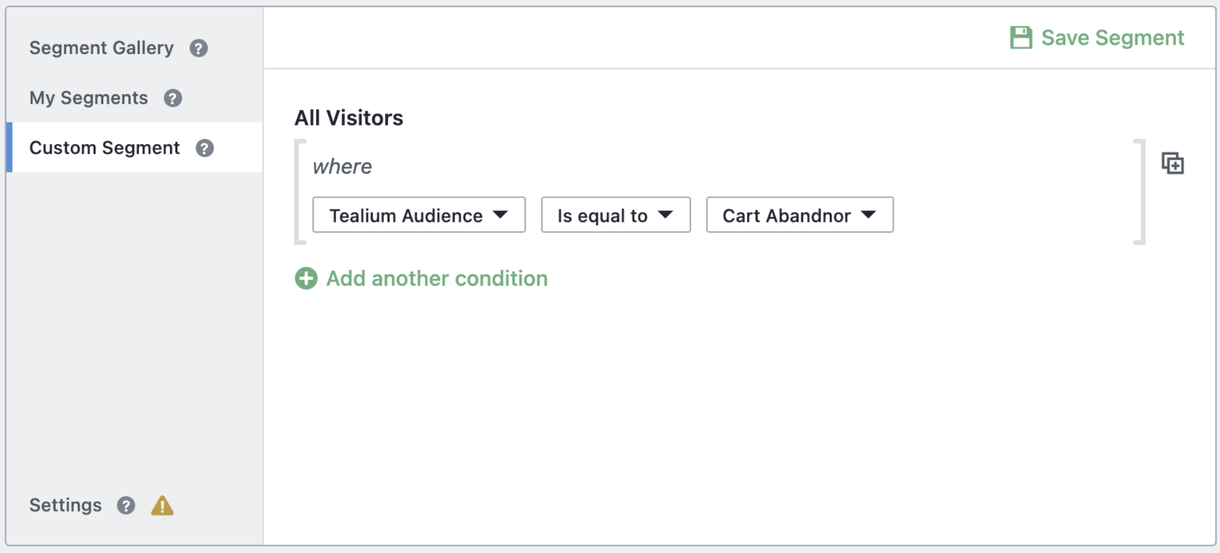1220x553 pixels.
Task: Open the Tealium Audience dropdown
Action: click(x=419, y=215)
